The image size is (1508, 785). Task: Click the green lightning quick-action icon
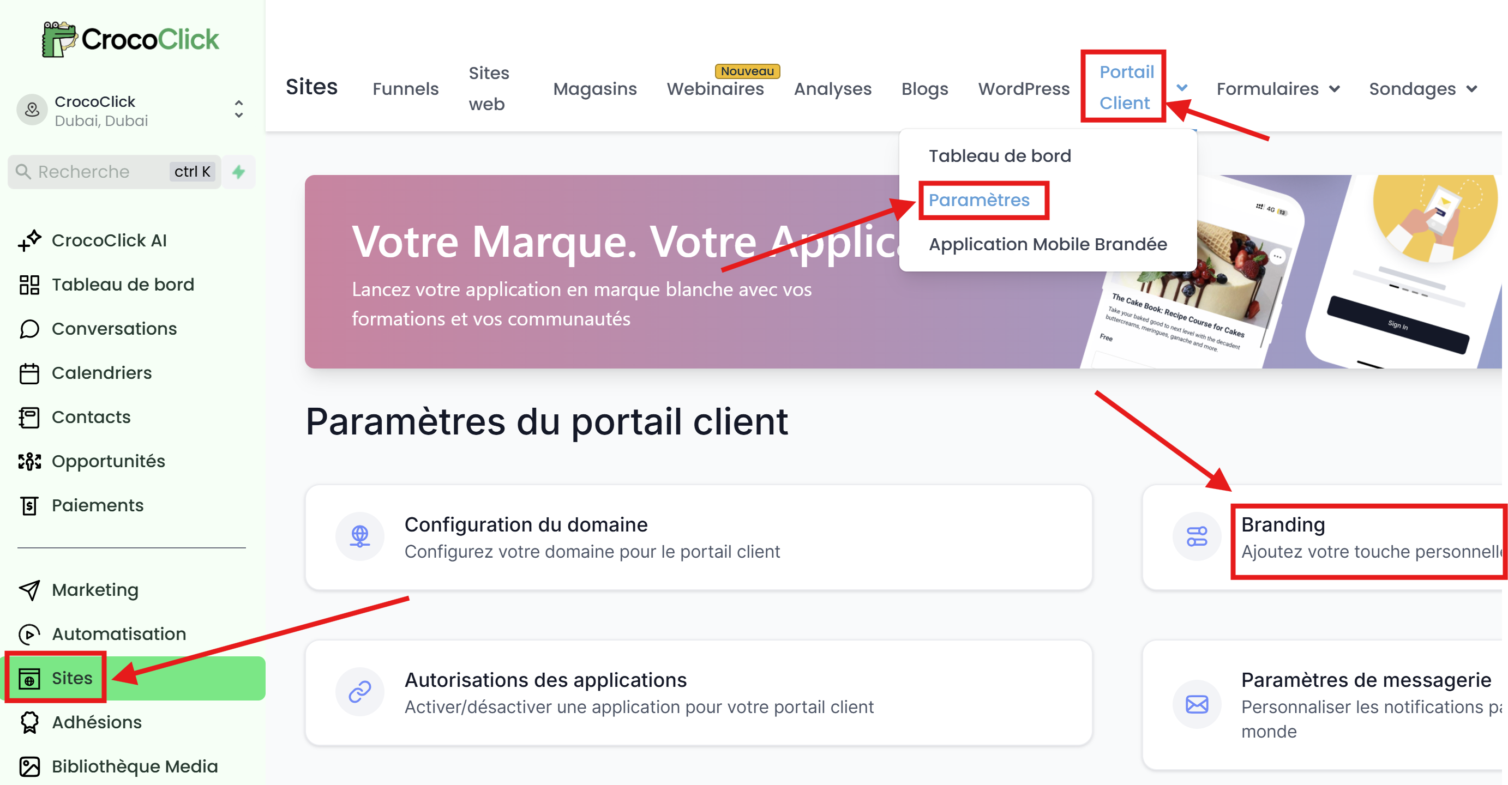239,171
